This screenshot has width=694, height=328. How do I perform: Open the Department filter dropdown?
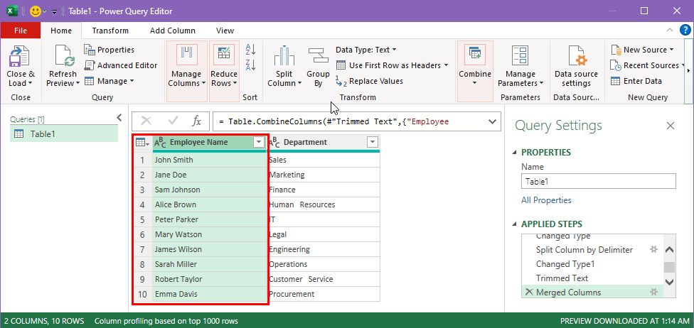[x=372, y=142]
